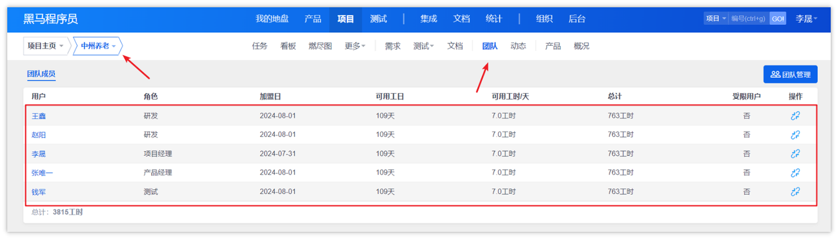Click the GO! search button
838x239 pixels.
point(778,19)
